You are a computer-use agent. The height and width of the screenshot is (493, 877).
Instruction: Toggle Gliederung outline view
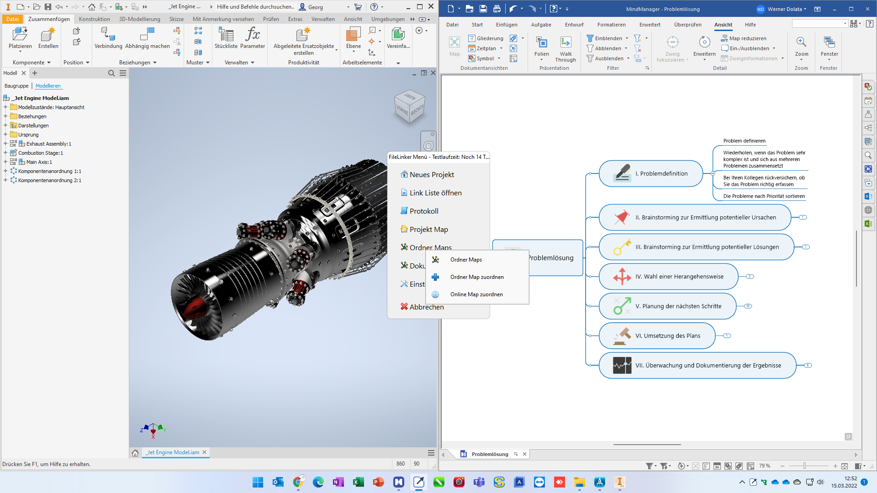(486, 38)
